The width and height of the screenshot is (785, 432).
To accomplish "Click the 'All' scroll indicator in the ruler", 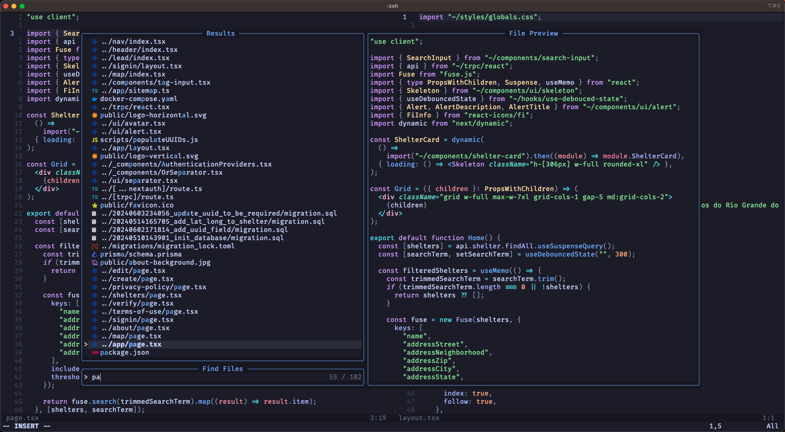I will [x=772, y=426].
